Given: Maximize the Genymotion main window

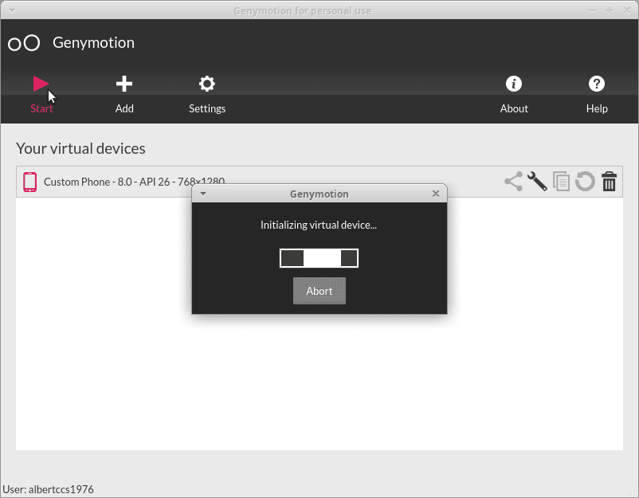Looking at the screenshot, I should [x=609, y=10].
